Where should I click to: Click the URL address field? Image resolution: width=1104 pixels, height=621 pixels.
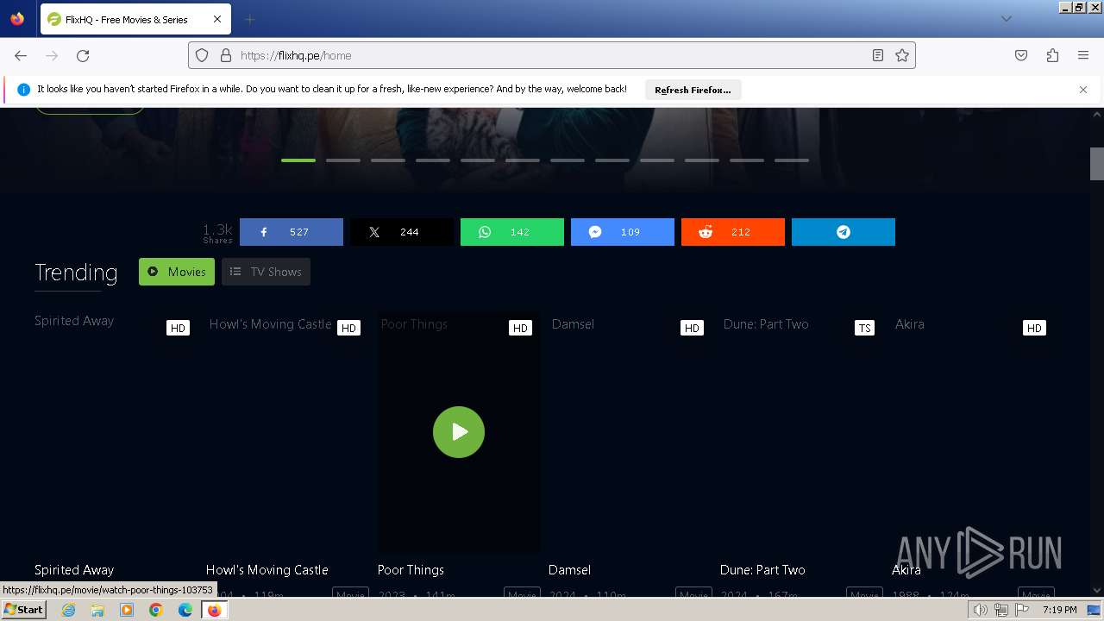click(x=552, y=55)
